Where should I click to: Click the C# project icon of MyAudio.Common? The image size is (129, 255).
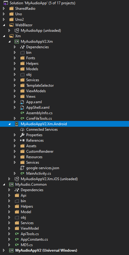pos(11,184)
